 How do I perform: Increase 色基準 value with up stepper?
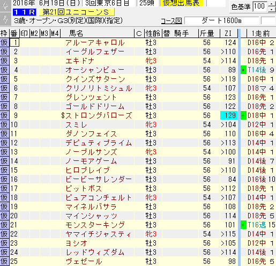[272, 4]
